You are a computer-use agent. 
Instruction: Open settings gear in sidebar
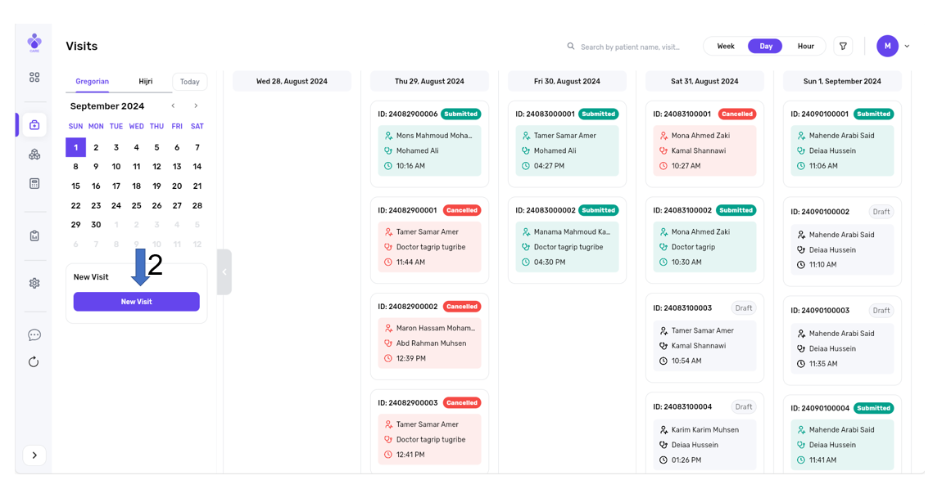click(34, 283)
